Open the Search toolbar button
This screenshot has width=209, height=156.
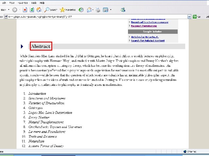(51, 10)
